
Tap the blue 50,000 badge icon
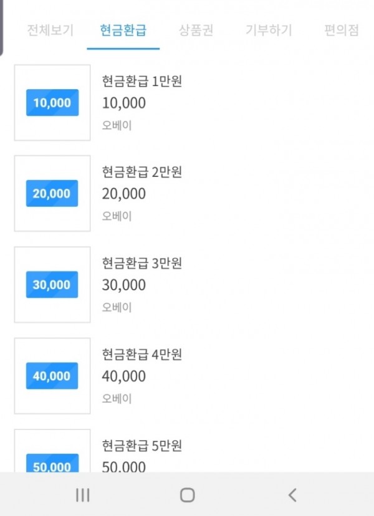[x=52, y=464]
